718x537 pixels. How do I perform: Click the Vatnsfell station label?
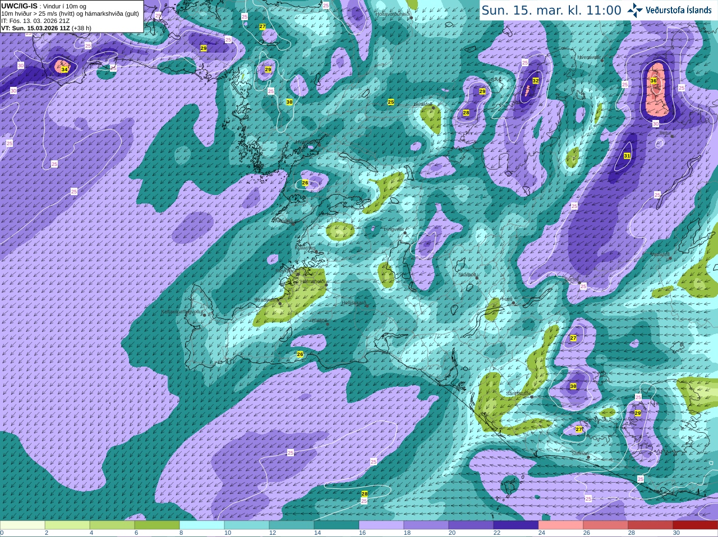pyautogui.click(x=660, y=254)
